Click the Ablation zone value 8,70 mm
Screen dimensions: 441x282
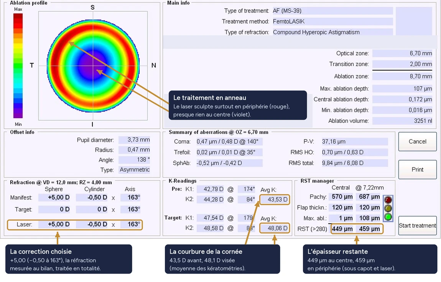click(402, 76)
